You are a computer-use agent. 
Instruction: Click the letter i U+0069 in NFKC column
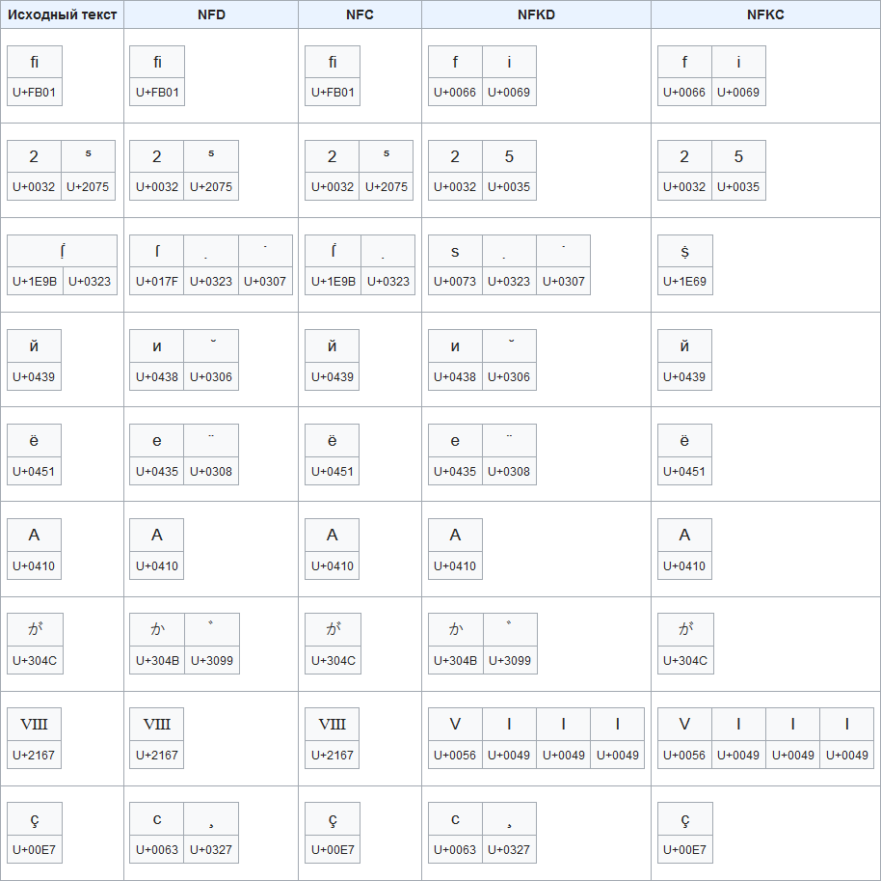[x=738, y=75]
